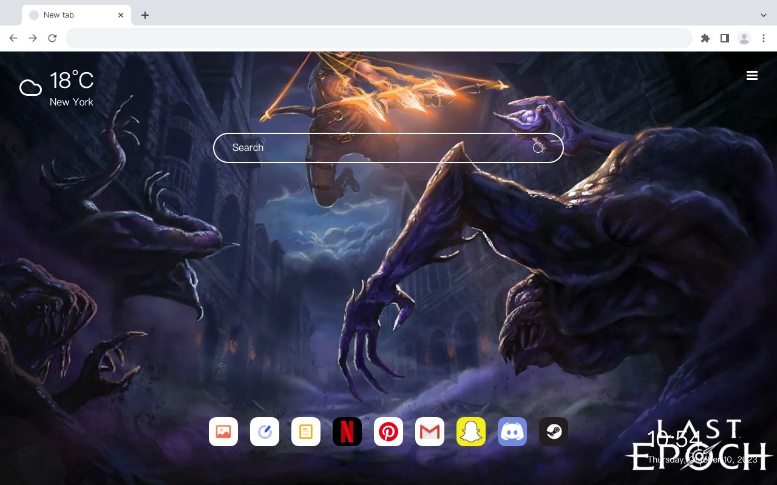777x485 pixels.
Task: Open the hamburger menu on the page
Action: (x=752, y=75)
